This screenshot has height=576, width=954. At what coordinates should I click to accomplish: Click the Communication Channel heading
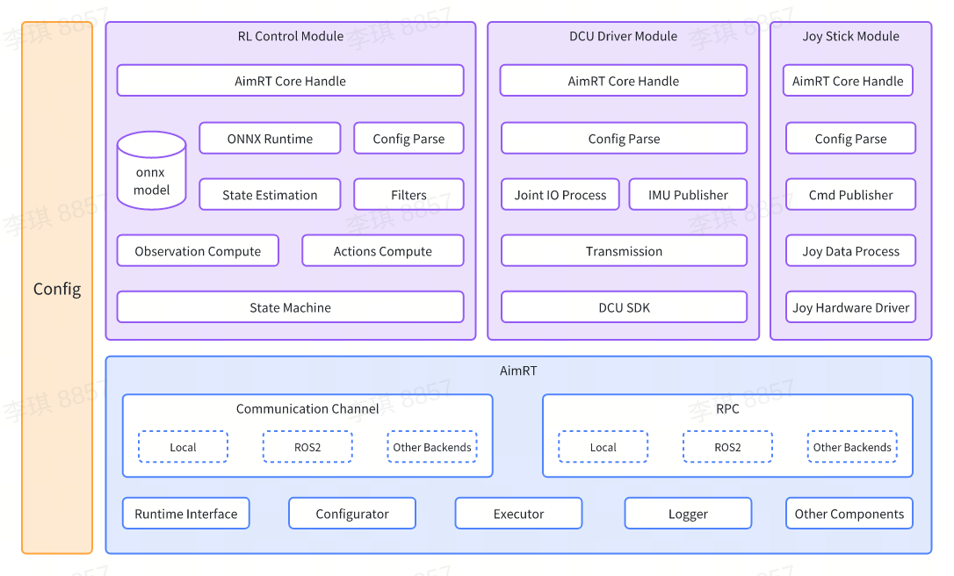click(307, 409)
